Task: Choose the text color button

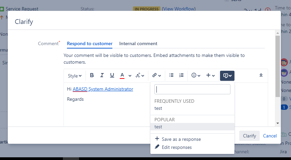Action: coord(122,75)
